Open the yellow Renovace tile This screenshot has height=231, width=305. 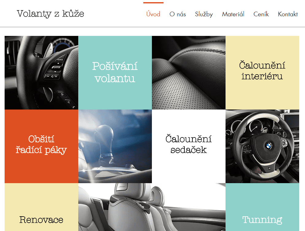[x=41, y=207]
